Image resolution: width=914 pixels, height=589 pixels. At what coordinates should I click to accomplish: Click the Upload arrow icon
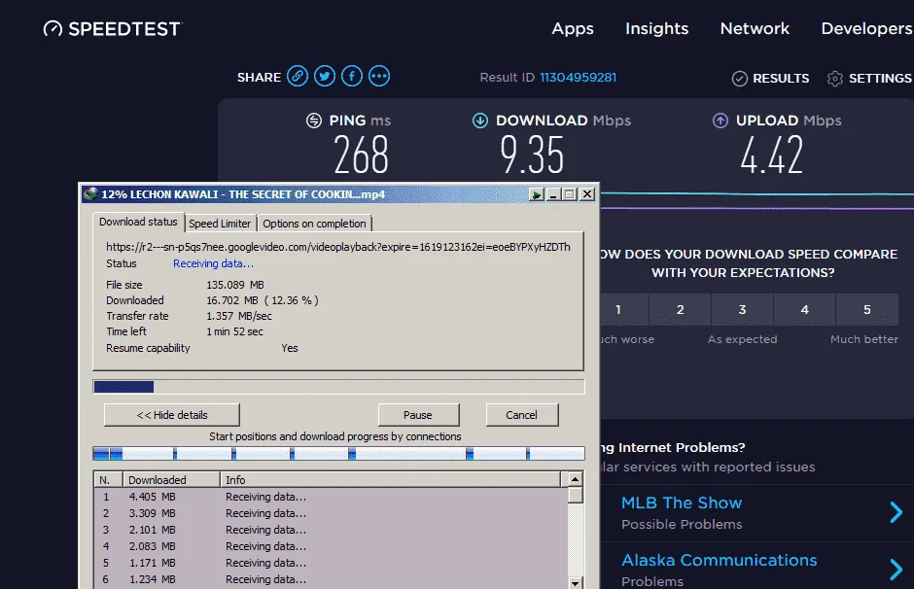(x=721, y=121)
